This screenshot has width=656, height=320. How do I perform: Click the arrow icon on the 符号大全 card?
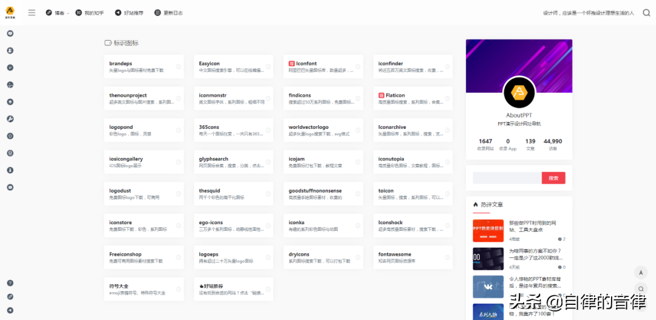[179, 289]
